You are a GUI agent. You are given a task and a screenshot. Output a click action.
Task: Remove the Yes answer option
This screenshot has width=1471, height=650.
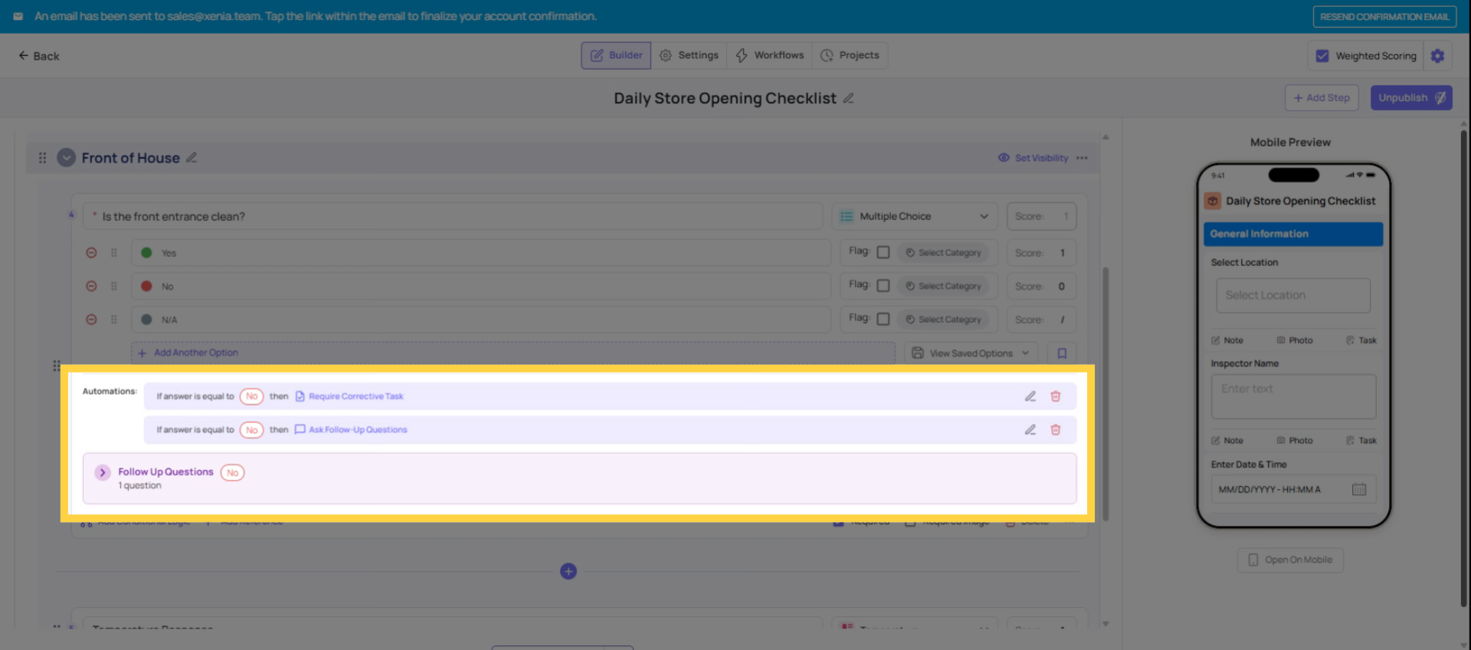tap(91, 253)
